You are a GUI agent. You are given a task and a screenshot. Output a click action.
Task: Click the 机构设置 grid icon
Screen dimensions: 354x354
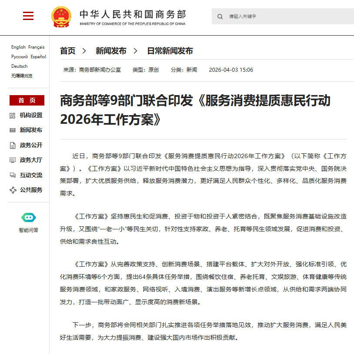(x=13, y=116)
